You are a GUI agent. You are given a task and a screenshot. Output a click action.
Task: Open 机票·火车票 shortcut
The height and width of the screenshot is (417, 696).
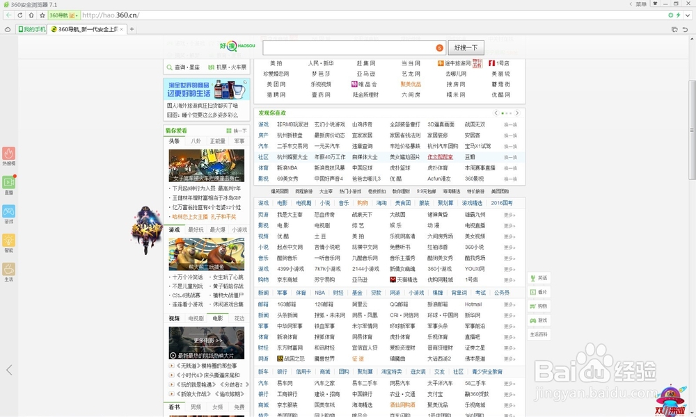point(228,67)
